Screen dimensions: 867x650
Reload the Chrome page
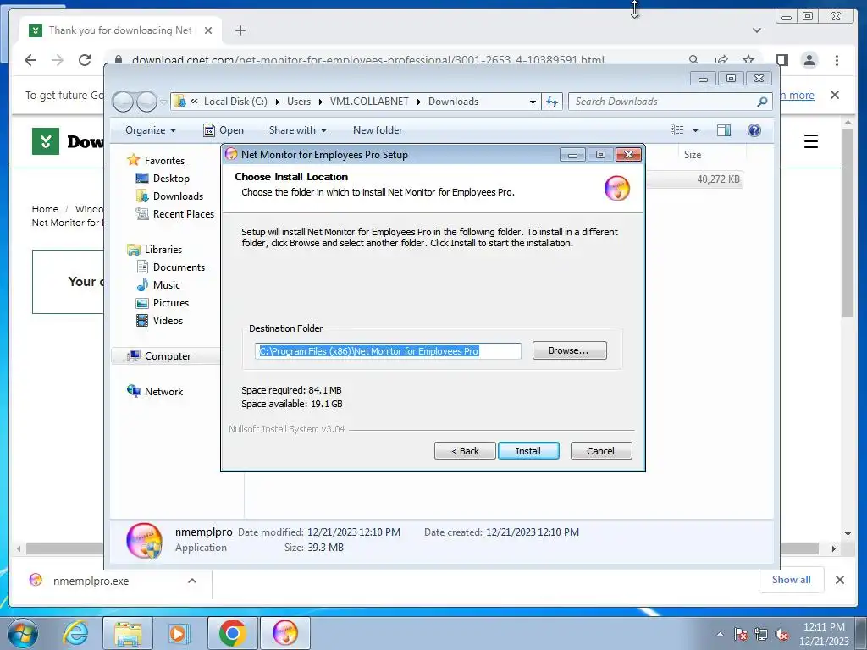[x=85, y=60]
